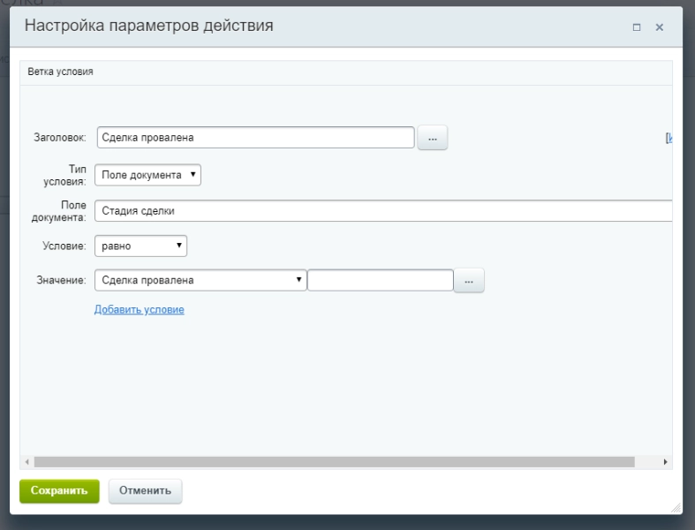The height and width of the screenshot is (530, 695).
Task: Open the Тип условия dropdown
Action: point(147,175)
